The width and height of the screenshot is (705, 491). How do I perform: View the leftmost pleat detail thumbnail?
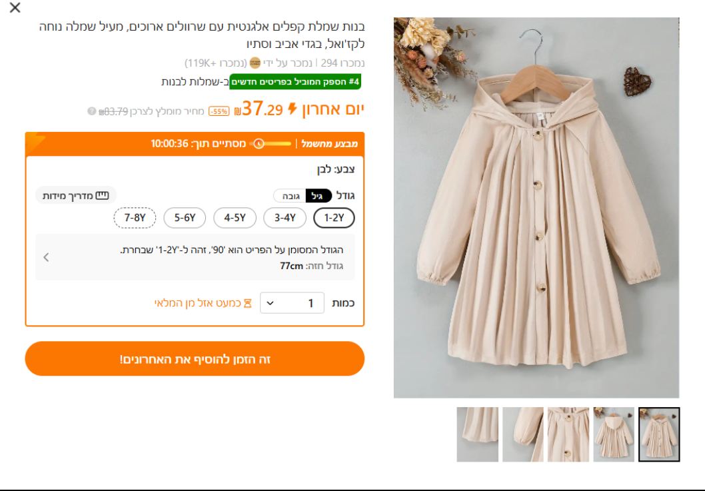tap(477, 434)
